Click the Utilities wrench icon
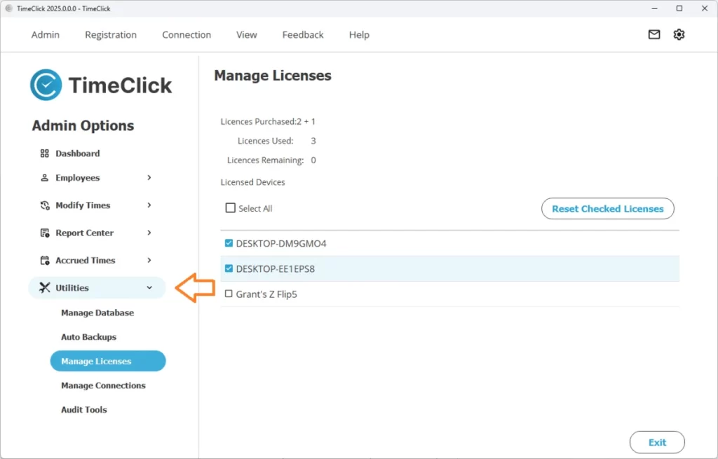This screenshot has height=459, width=718. pyautogui.click(x=45, y=287)
